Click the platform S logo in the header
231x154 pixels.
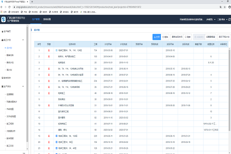coord(4,19)
